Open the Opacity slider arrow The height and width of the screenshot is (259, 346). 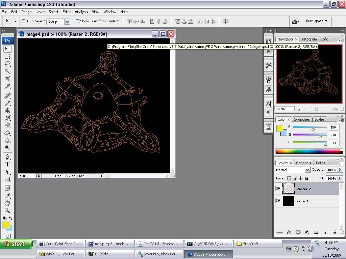[340, 170]
